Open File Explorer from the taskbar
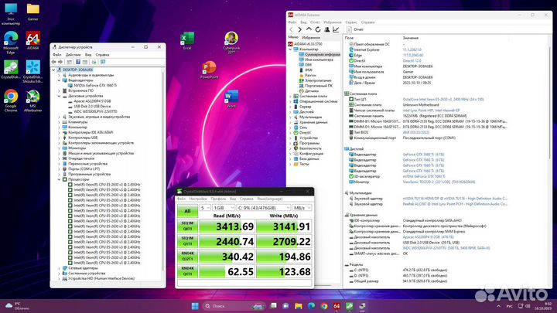Screen dimensions: 557x313 [299, 306]
